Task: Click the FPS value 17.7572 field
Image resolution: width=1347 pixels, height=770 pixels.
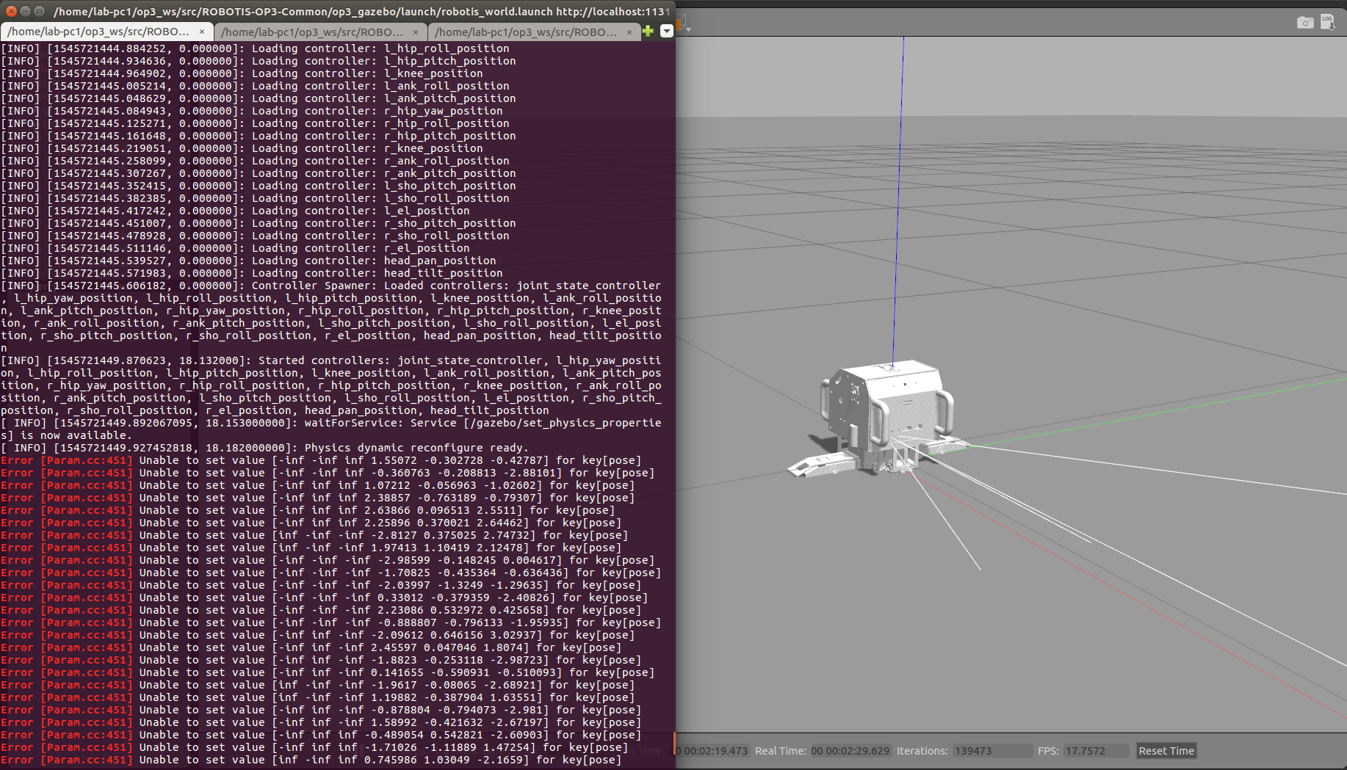Action: point(1095,750)
